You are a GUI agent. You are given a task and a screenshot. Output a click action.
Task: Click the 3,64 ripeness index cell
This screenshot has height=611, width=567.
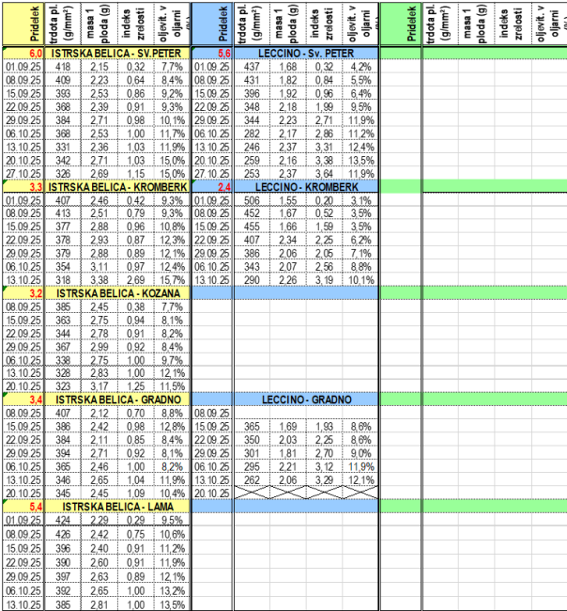(326, 174)
